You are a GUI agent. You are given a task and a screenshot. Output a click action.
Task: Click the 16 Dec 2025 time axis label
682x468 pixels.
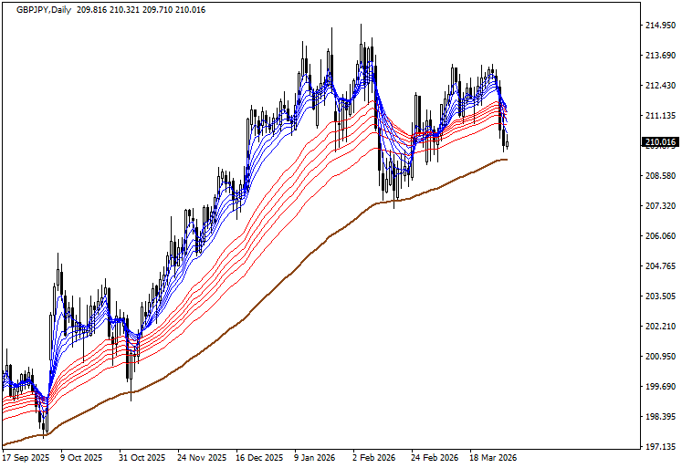(260, 458)
